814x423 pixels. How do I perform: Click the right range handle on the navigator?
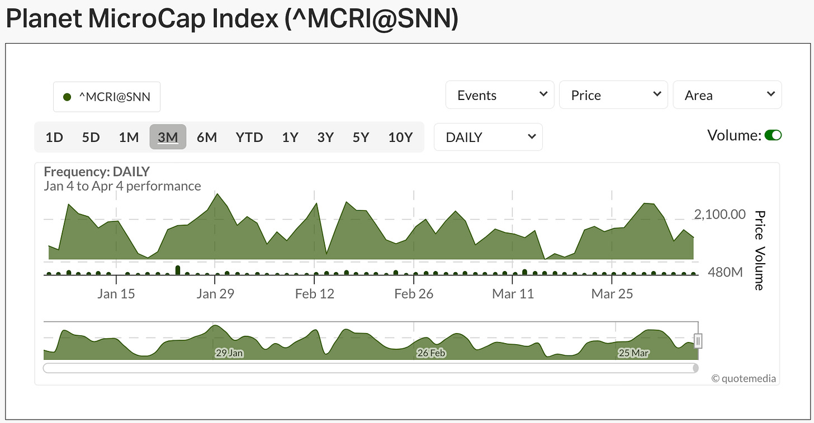(x=698, y=341)
